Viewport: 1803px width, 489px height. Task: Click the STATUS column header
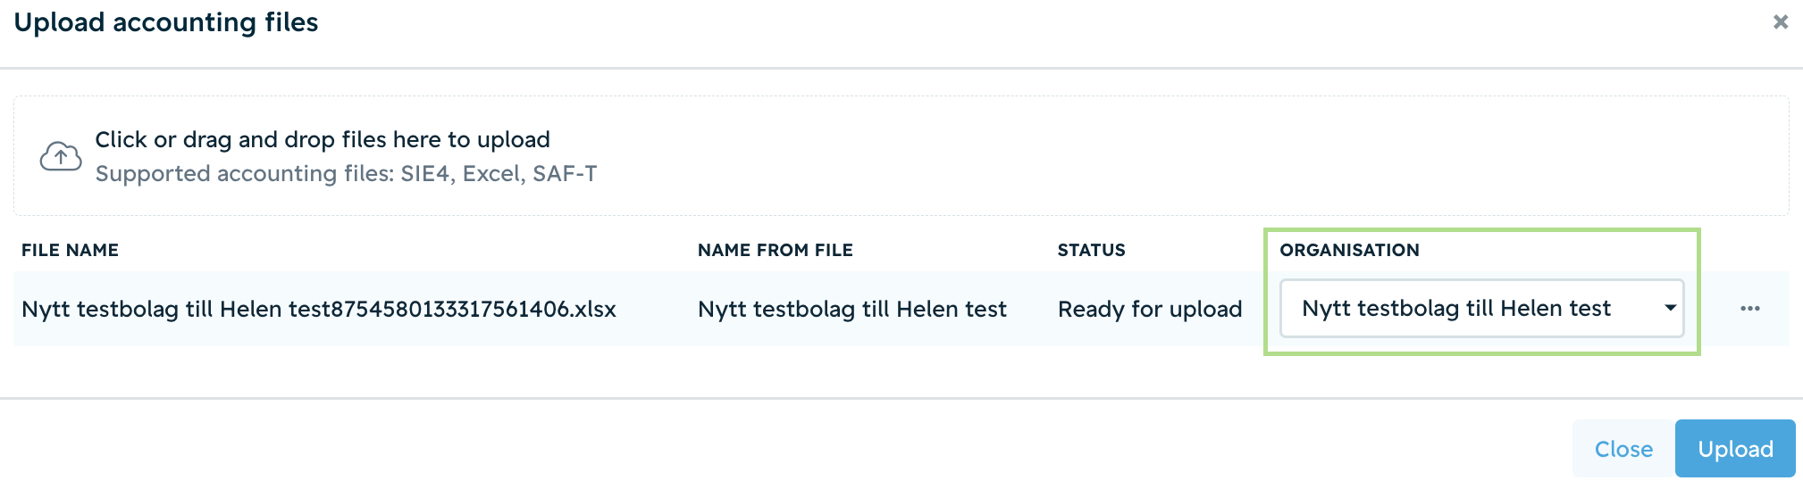[1091, 251]
